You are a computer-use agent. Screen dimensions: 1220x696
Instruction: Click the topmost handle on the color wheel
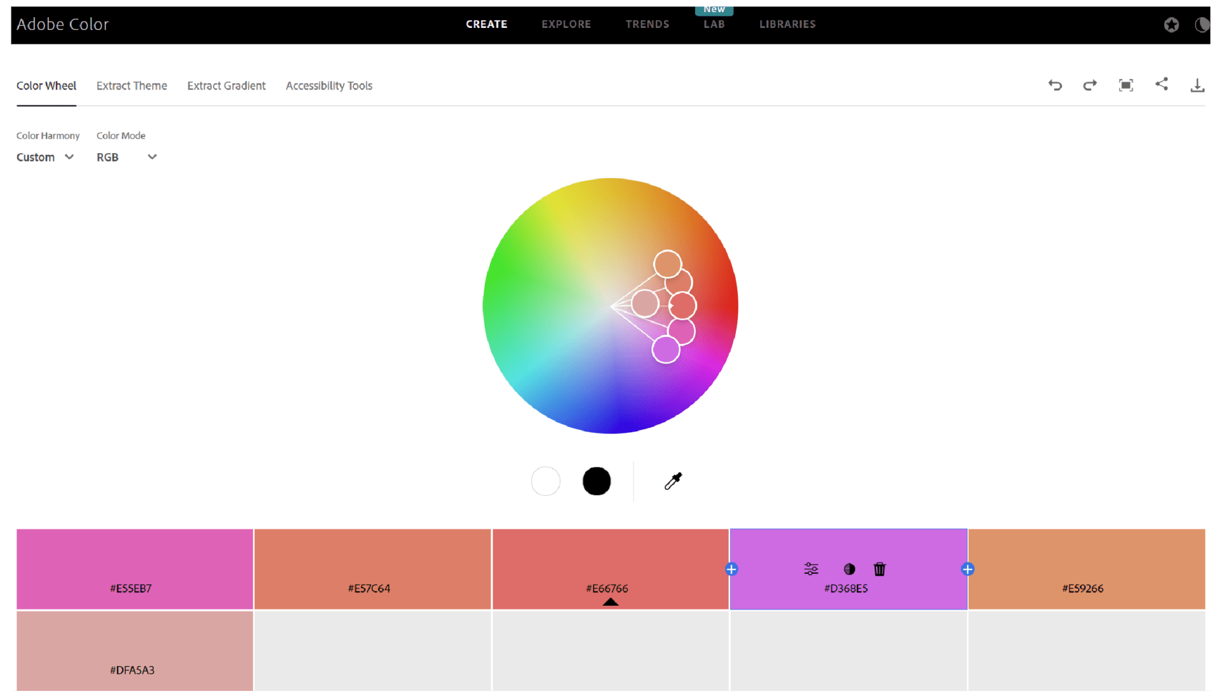tap(667, 263)
